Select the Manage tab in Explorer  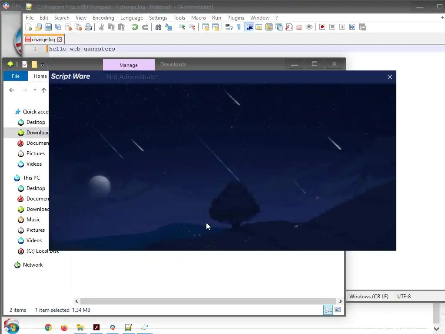129,65
